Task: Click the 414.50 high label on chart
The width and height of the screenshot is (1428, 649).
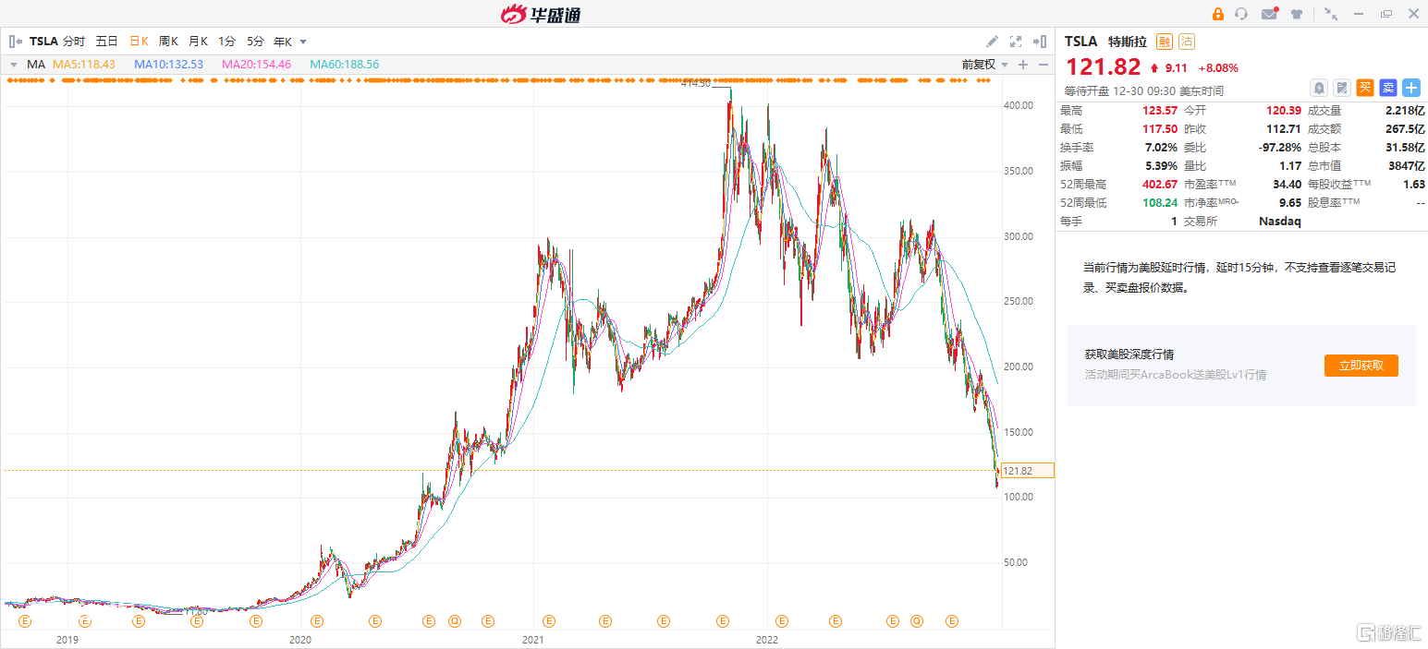Action: tap(696, 83)
